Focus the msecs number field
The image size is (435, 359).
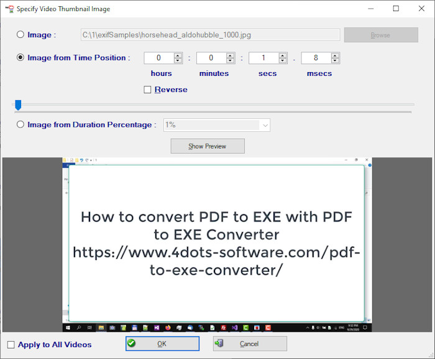coord(316,58)
